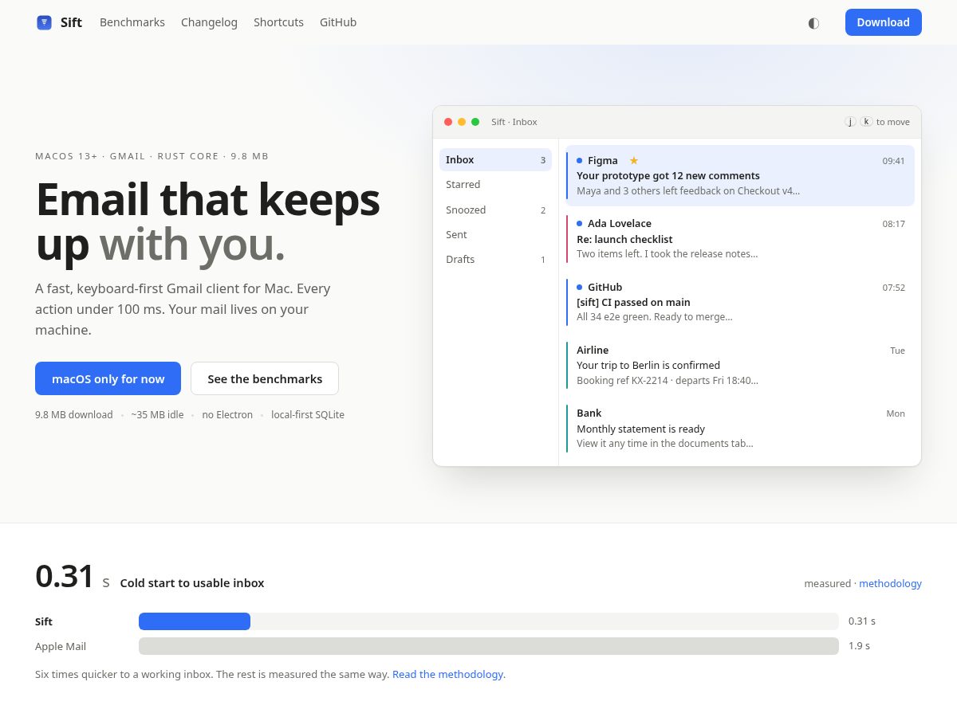
Task: Open the Re: launch checklist email
Action: click(x=740, y=238)
